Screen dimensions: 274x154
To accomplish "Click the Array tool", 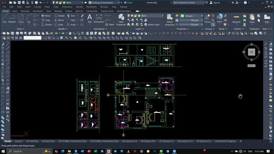I will tap(71, 25).
